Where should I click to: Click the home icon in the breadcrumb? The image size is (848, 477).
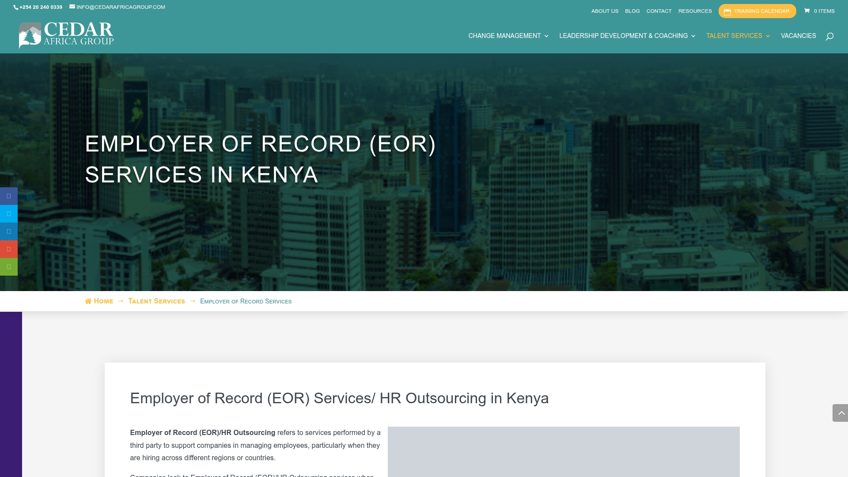point(88,301)
